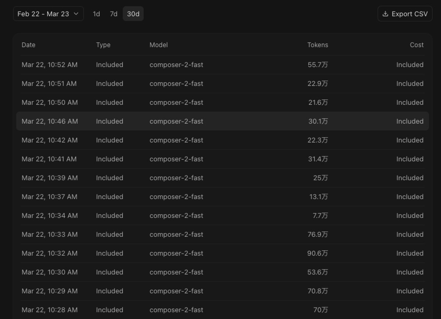
Task: Click the Cost cell in the 10:30 AM row
Action: coord(410,272)
